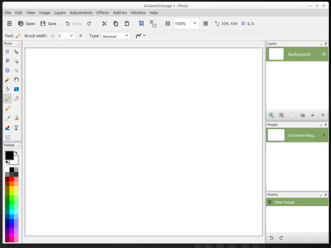Expand the Brush width dropdown
This screenshot has height=248, width=331.
pos(71,36)
